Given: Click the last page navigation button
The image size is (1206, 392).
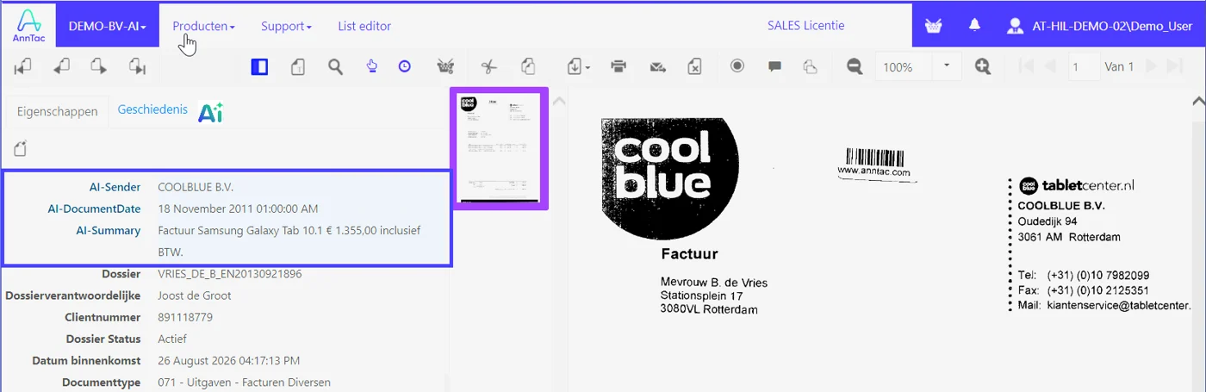Looking at the screenshot, I should (x=1175, y=66).
